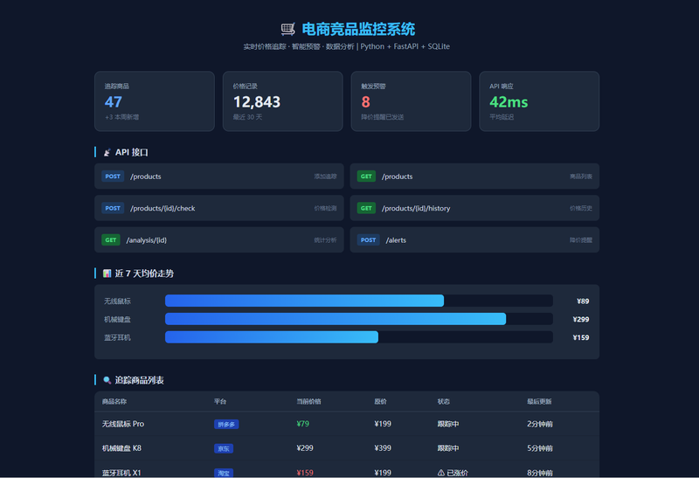The image size is (699, 478).
Task: Click the 无线鼠标 price trend bar
Action: [304, 301]
